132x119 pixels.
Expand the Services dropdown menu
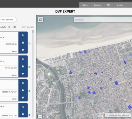[x=121, y=5]
